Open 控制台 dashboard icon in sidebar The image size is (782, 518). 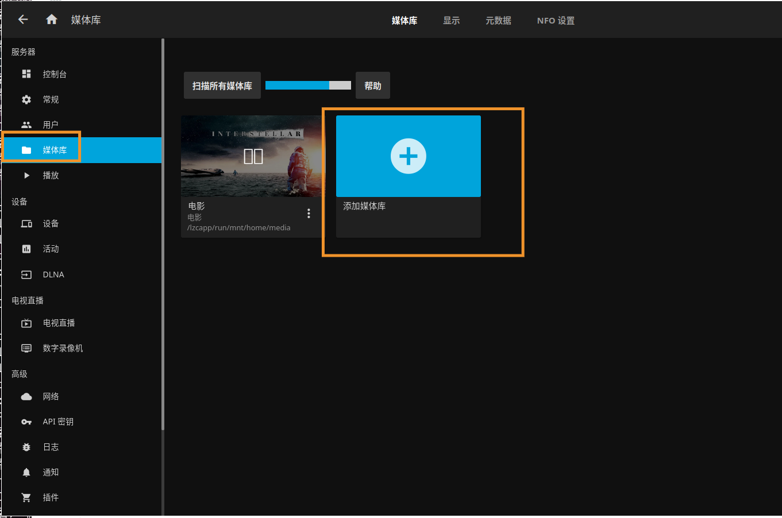[x=26, y=74]
